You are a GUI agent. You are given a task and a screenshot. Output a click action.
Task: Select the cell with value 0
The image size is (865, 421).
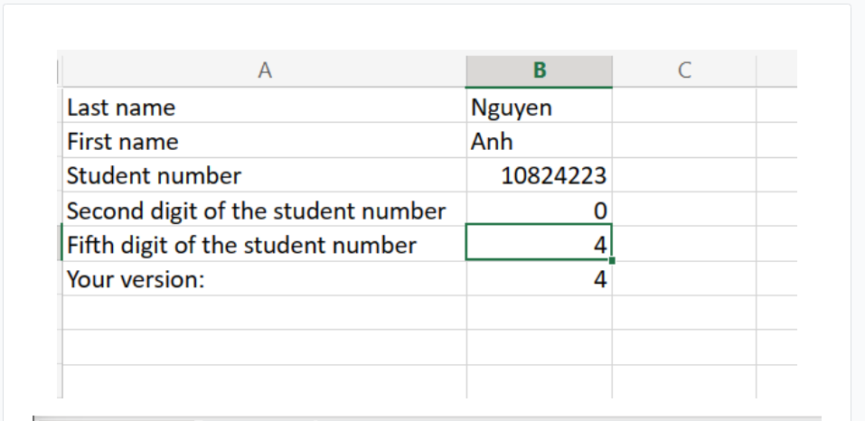coord(540,210)
